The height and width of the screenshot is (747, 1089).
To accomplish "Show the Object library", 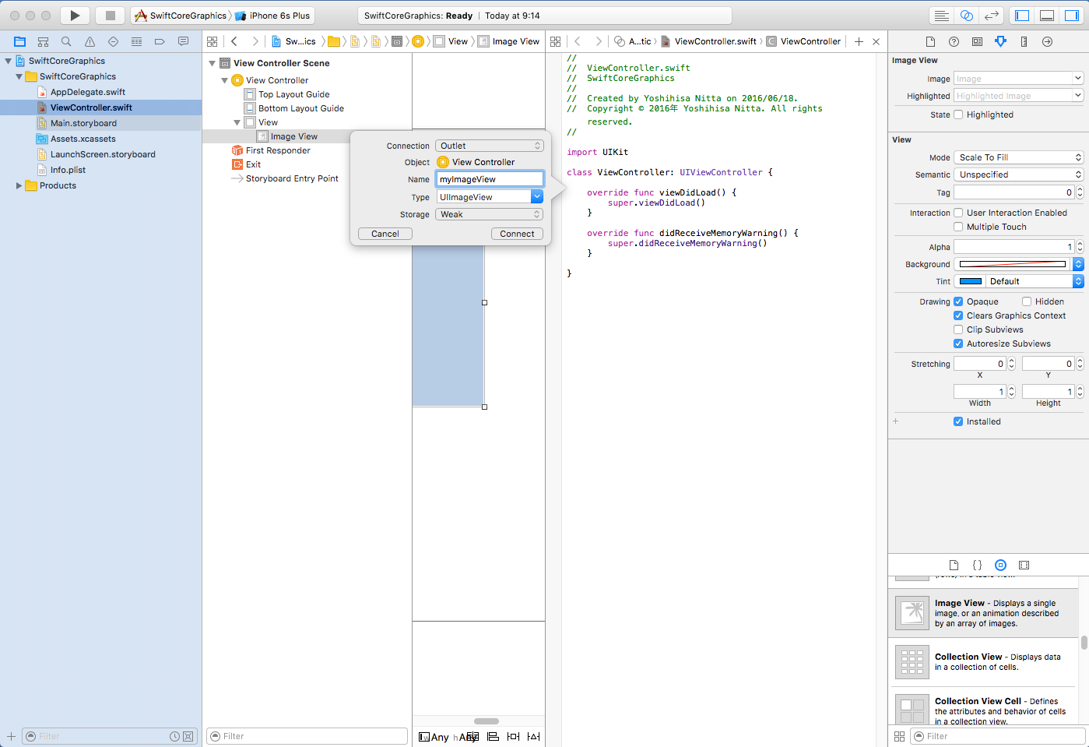I will [1000, 565].
